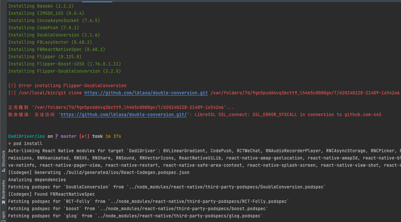The image size is (401, 222).
Task: Click the 'Auto-linking React Native modules' line
Action: click(x=204, y=151)
